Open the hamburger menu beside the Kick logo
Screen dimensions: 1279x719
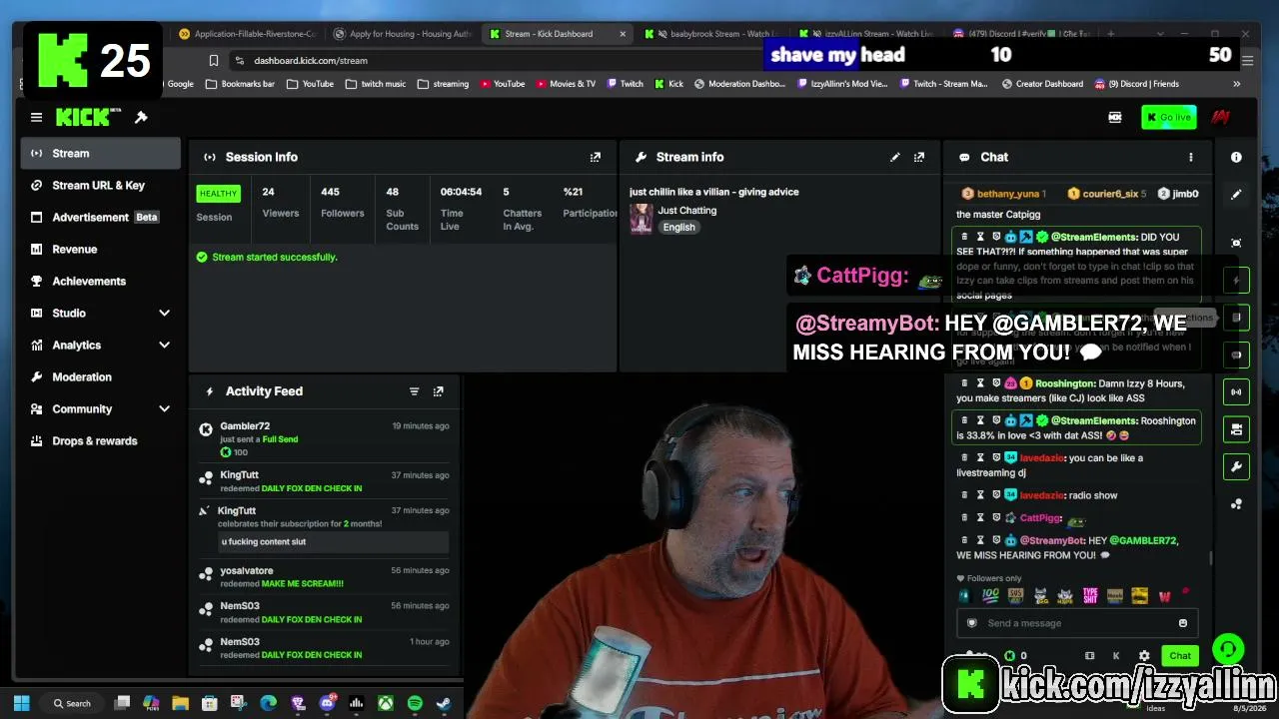click(x=36, y=118)
